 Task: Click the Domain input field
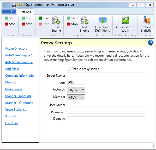106,119
